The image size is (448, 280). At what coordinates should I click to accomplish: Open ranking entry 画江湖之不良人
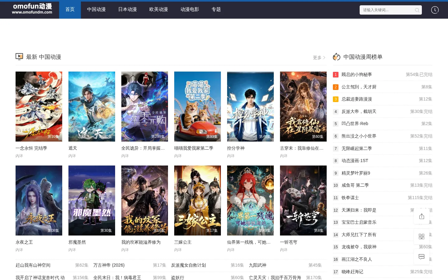click(357, 259)
